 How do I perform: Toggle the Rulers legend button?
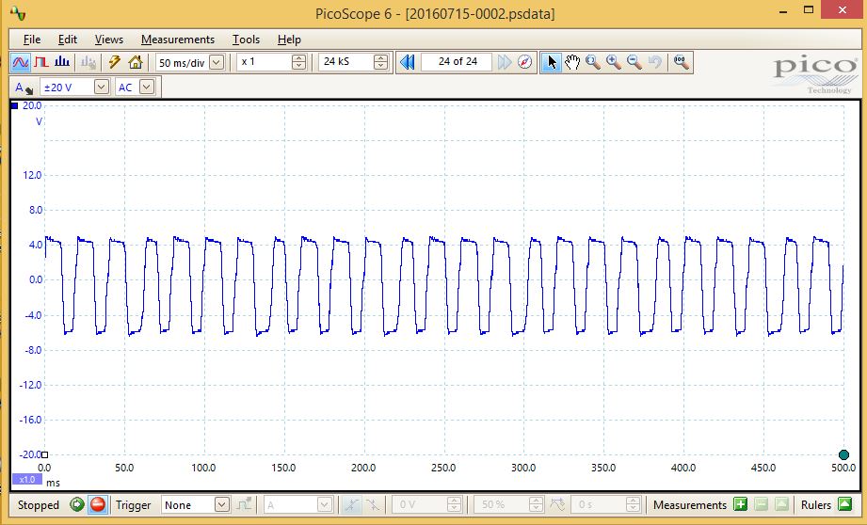click(843, 505)
